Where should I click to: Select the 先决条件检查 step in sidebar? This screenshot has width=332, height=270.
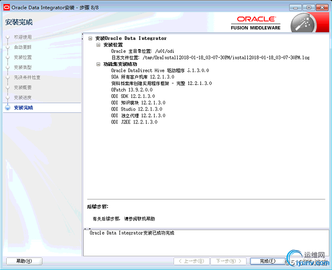coord(27,77)
